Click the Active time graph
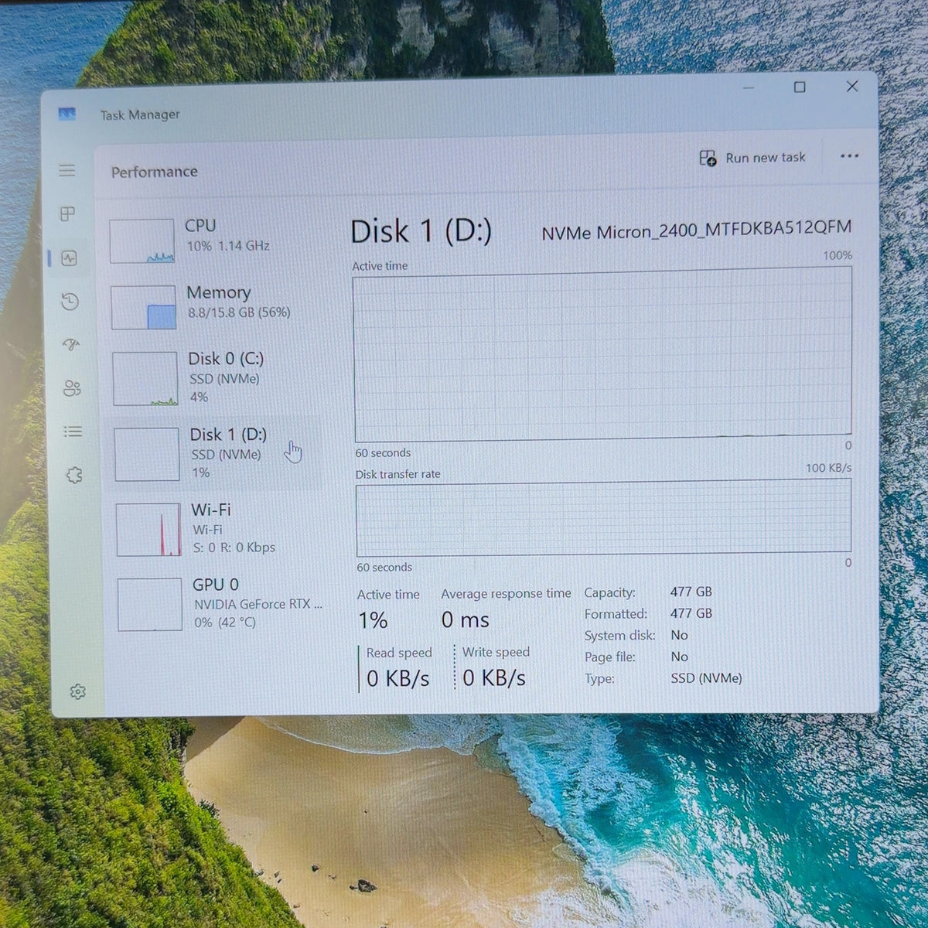 pyautogui.click(x=602, y=354)
